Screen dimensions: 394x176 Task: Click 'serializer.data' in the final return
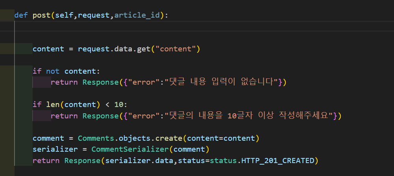coord(139,160)
